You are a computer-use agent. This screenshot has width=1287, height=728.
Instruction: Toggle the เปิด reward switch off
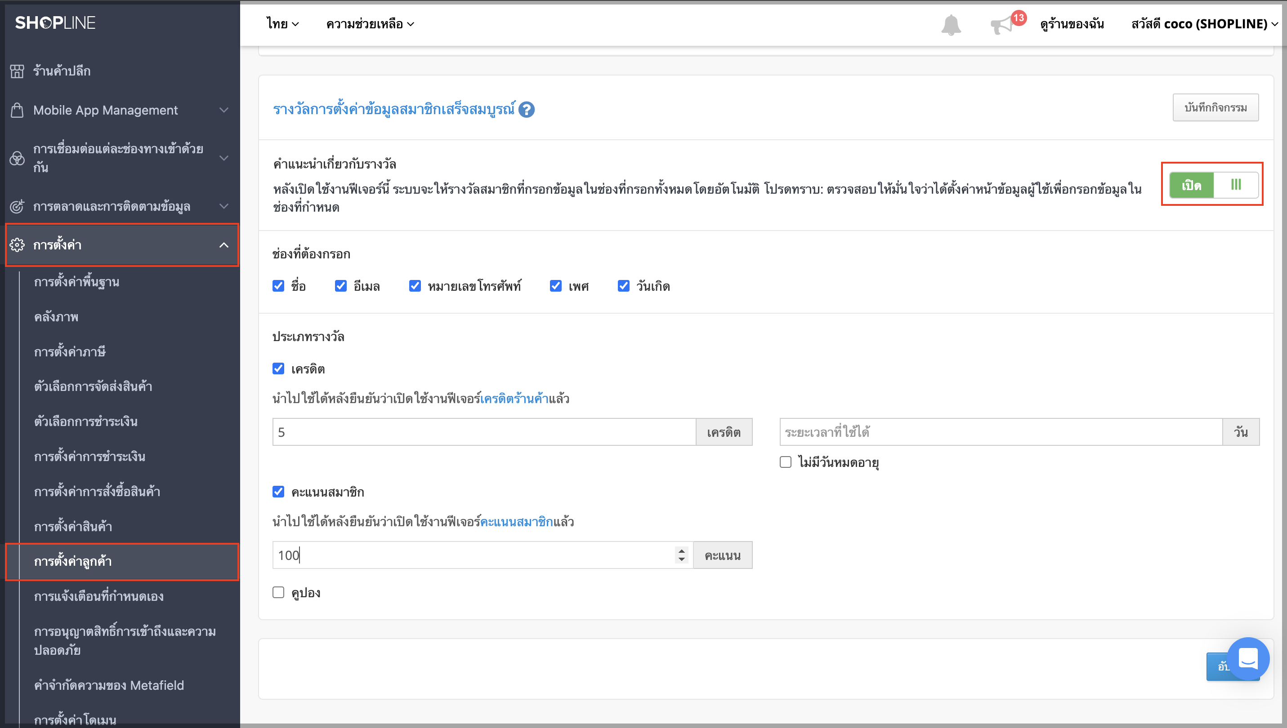(x=1213, y=185)
